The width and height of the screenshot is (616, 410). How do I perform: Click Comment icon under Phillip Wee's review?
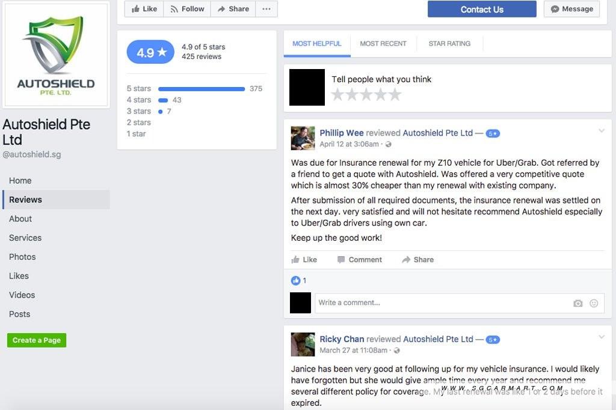tap(360, 259)
